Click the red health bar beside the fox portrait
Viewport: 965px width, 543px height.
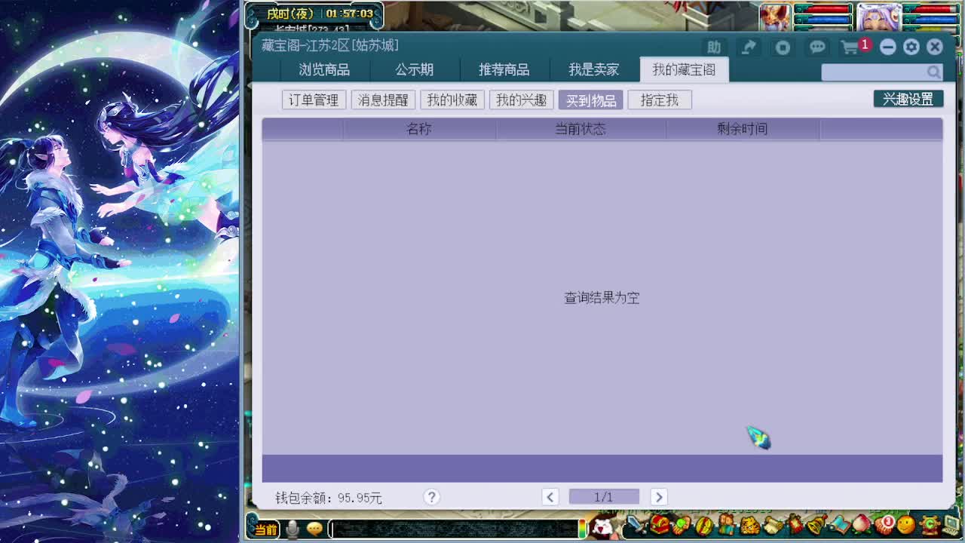pyautogui.click(x=823, y=9)
